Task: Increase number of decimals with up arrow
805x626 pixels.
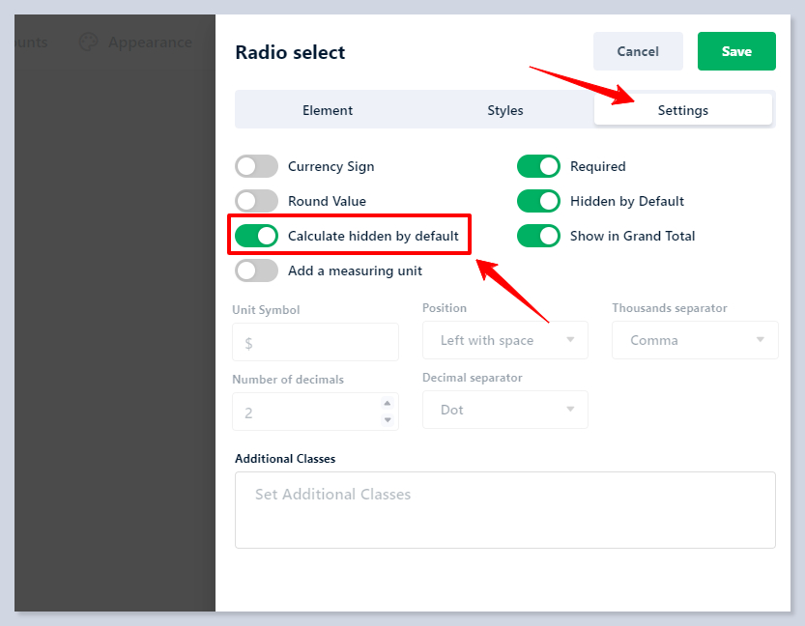Action: [x=388, y=404]
